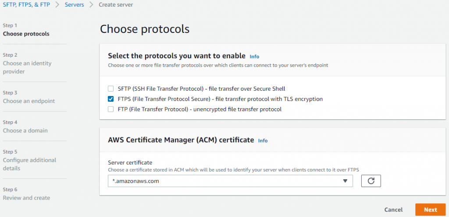Cancel the server creation
This screenshot has width=449, height=217.
pos(393,210)
